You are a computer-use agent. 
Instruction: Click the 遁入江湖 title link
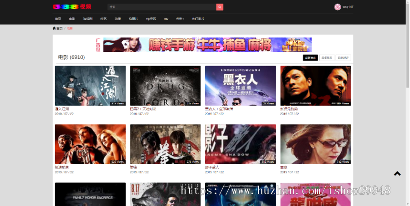[x=62, y=109]
